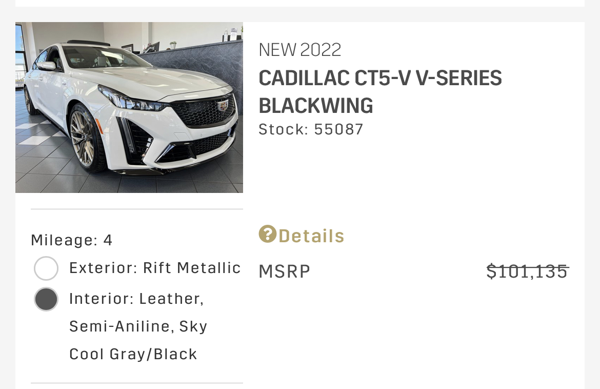Click the side mirror on the car photo
This screenshot has width=600, height=389.
(x=47, y=66)
